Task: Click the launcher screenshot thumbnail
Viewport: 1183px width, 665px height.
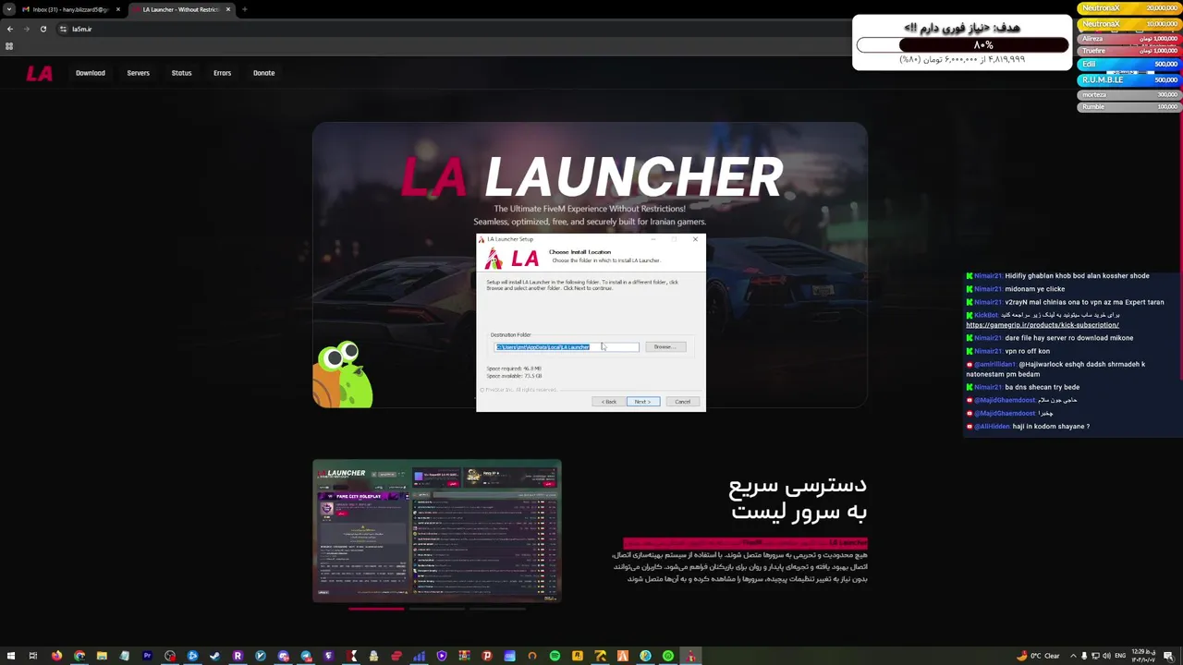Action: (437, 531)
